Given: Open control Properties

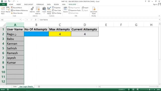Looking at the screenshot, I should click(x=56, y=8).
